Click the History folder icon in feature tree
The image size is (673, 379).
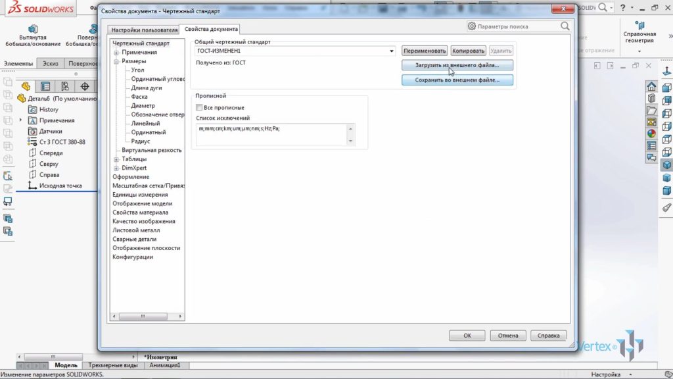click(x=32, y=110)
